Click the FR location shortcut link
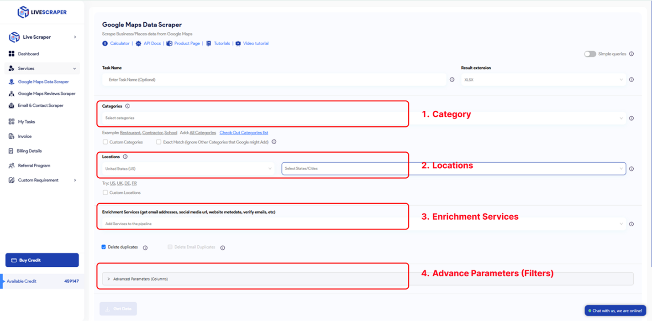 pos(134,183)
